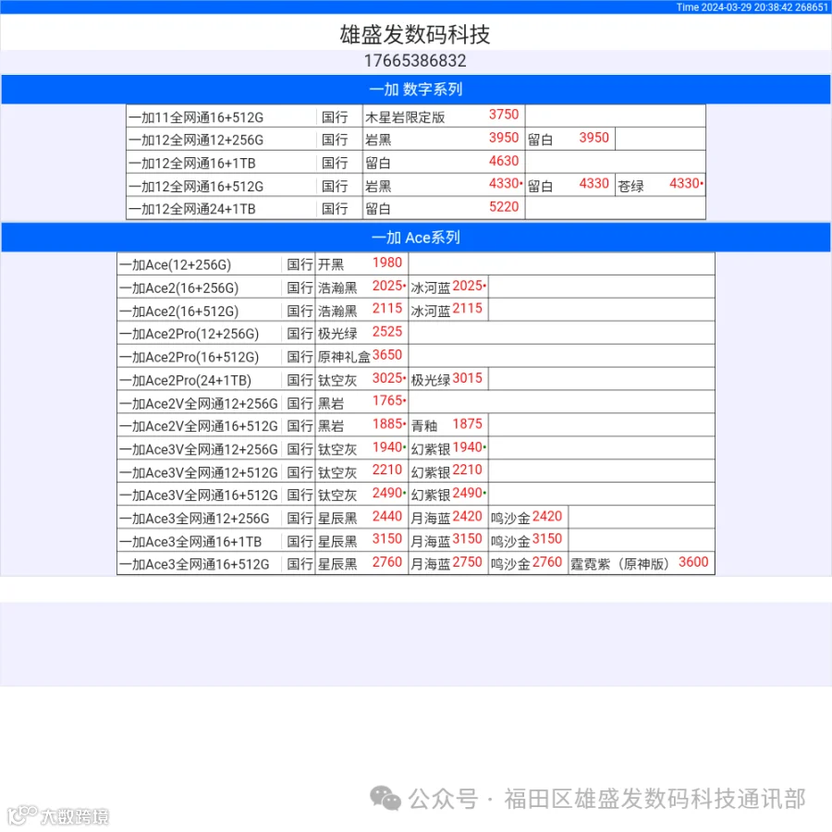The width and height of the screenshot is (832, 832).
Task: Click the 苍绿 color label
Action: click(630, 186)
